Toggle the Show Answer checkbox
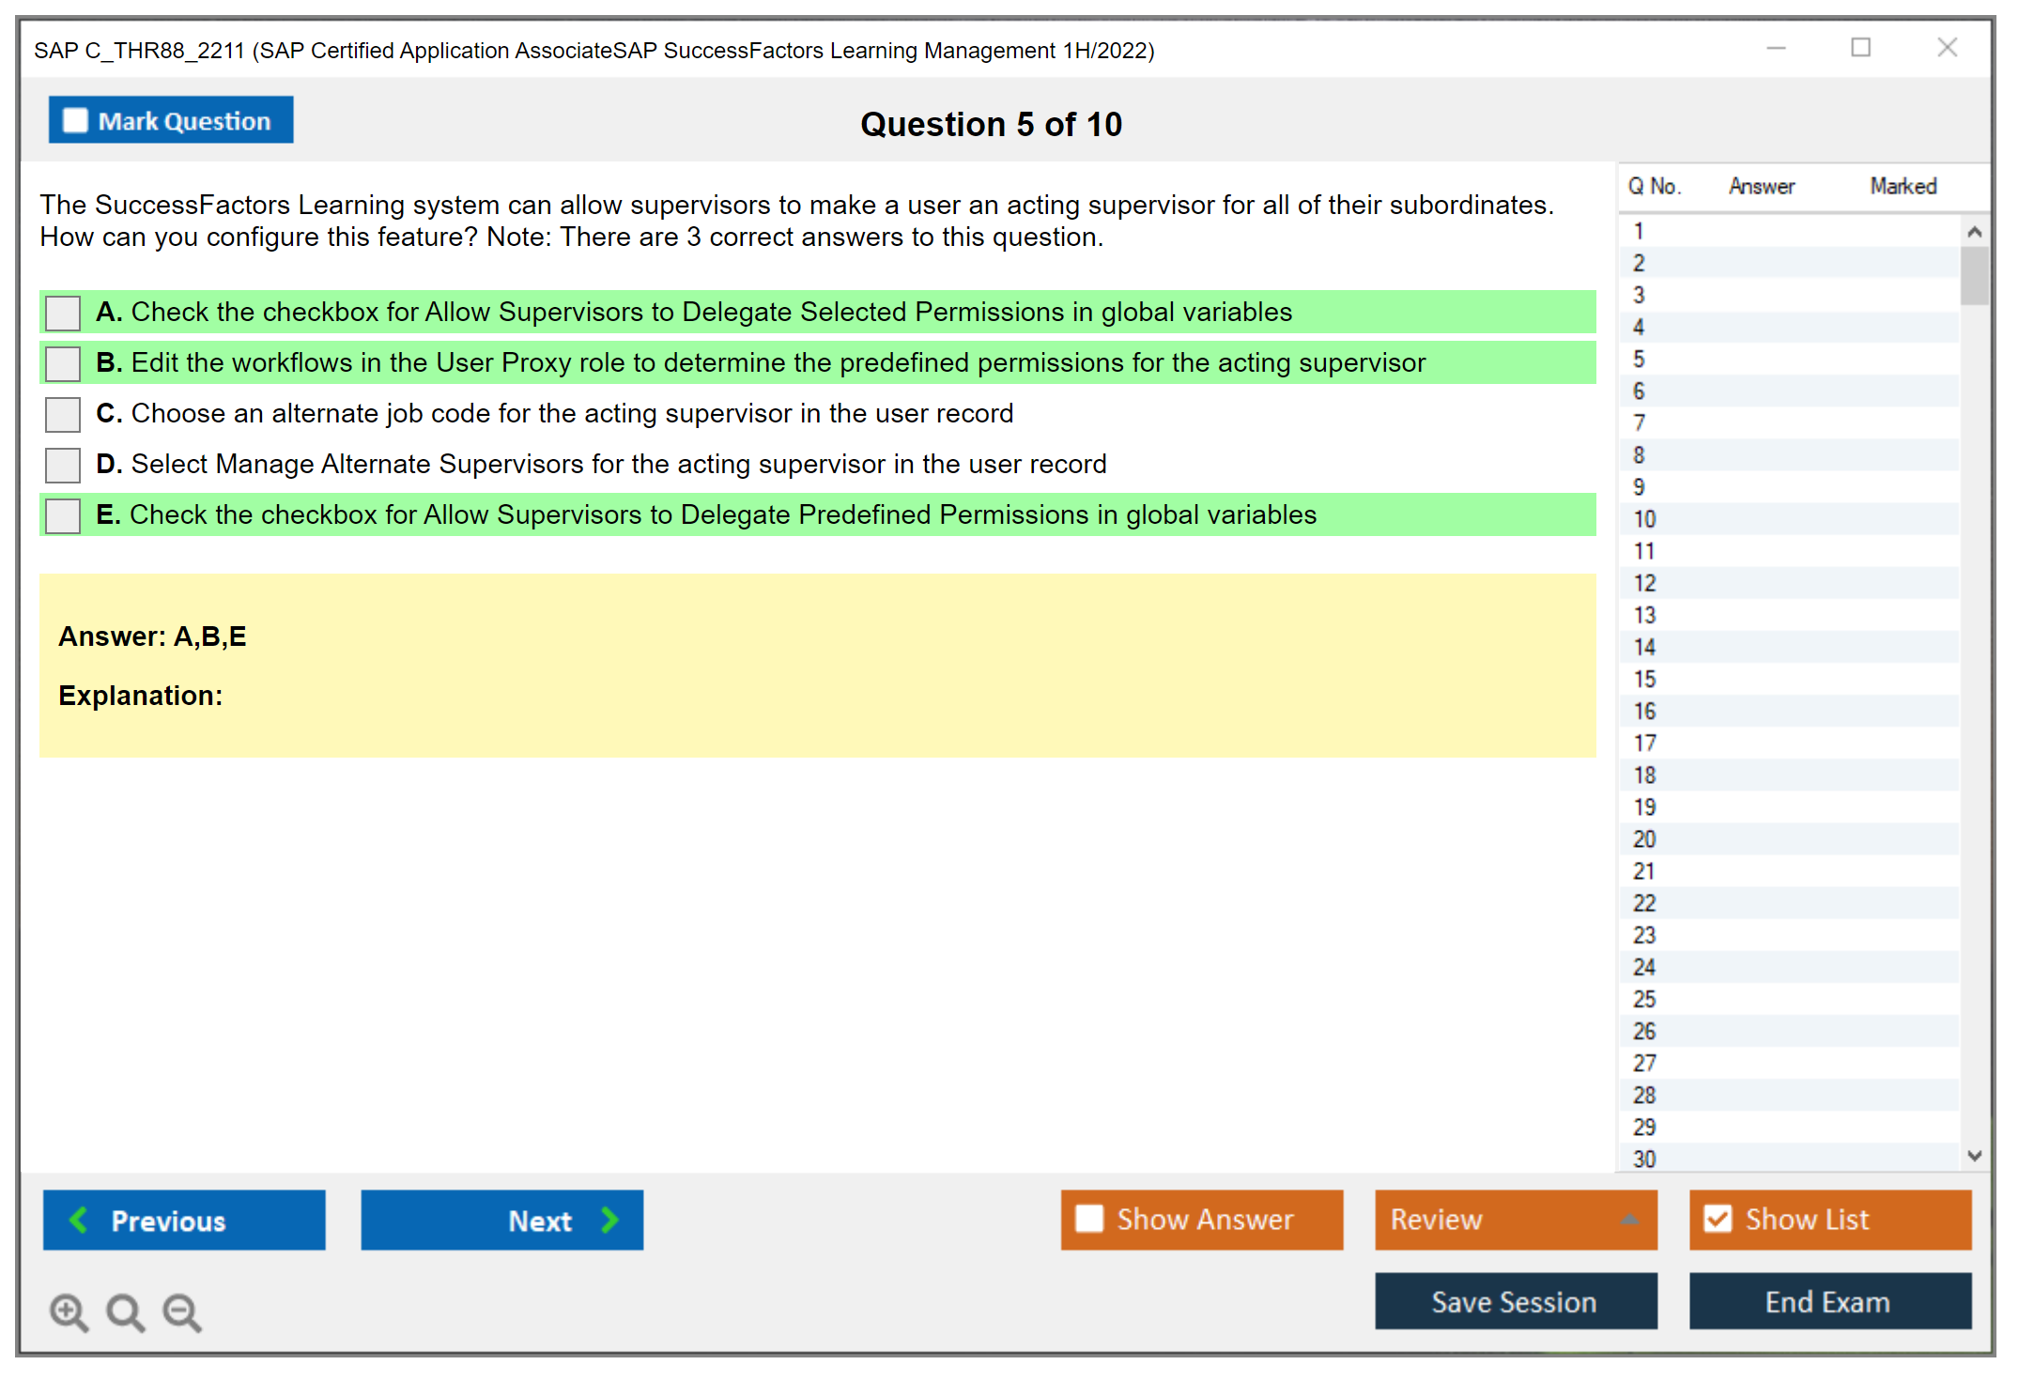This screenshot has height=1380, width=2019. 1089,1219
